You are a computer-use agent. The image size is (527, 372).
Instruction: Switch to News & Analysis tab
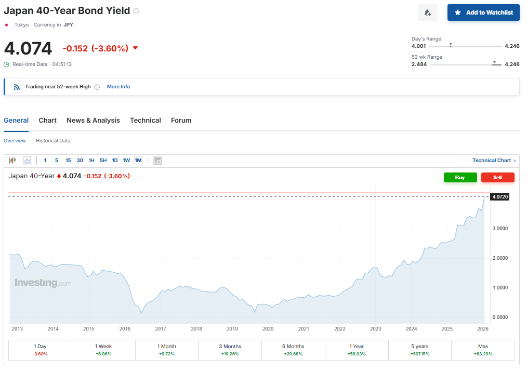tap(93, 121)
